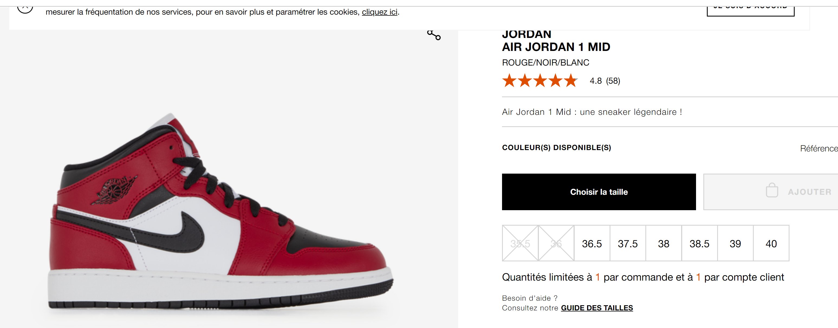Click the star rating icons
Screen dimensions: 838x328
tap(540, 81)
